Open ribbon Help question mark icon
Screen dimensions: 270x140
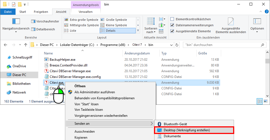point(266,12)
